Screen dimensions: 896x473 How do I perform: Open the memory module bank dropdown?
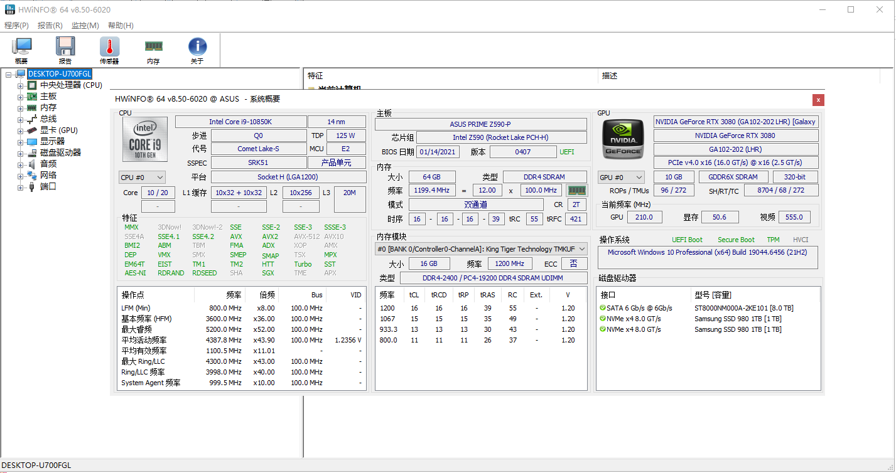pyautogui.click(x=481, y=249)
